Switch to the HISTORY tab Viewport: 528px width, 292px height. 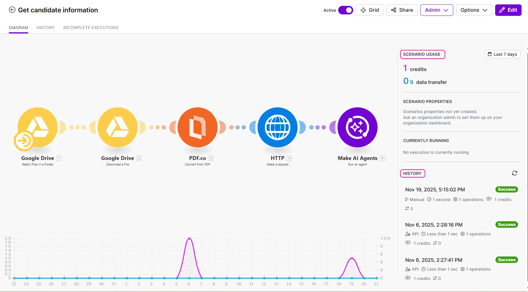(45, 28)
